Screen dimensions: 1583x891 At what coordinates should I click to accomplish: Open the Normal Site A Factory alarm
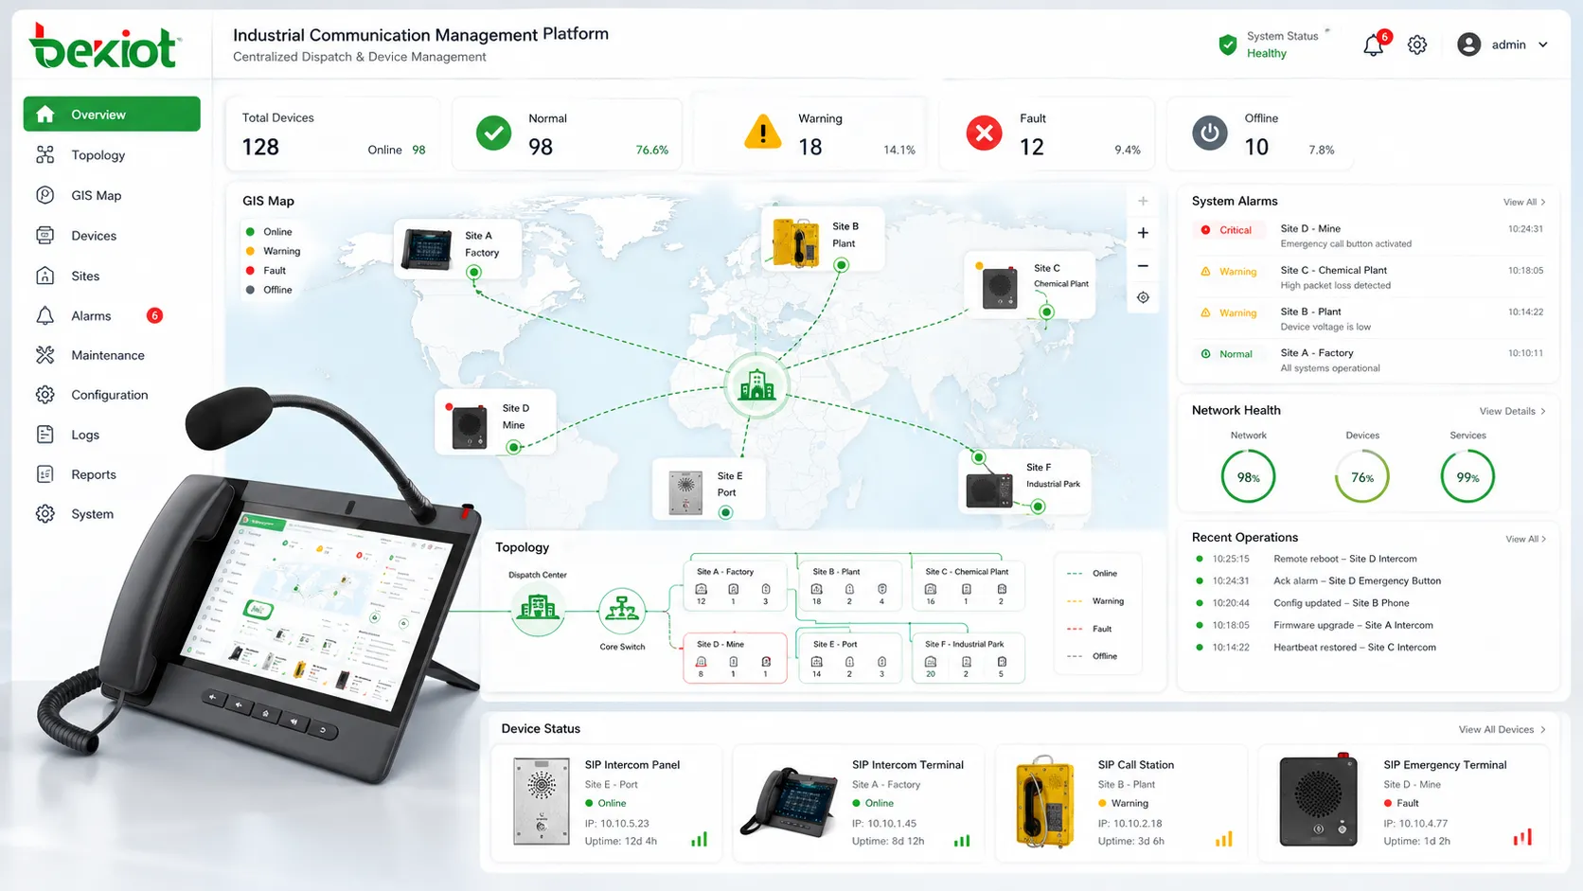[x=1369, y=361]
